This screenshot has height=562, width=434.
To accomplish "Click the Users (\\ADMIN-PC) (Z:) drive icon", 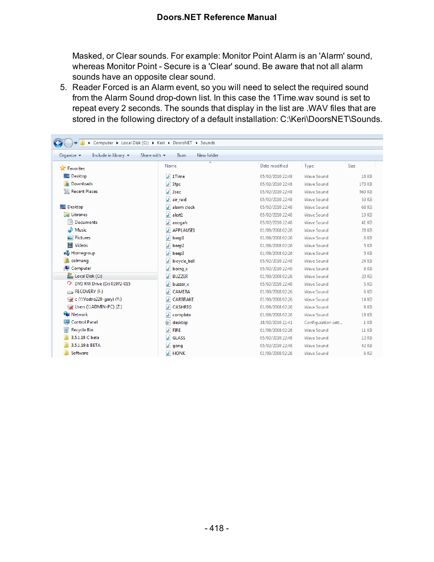I will click(x=70, y=307).
